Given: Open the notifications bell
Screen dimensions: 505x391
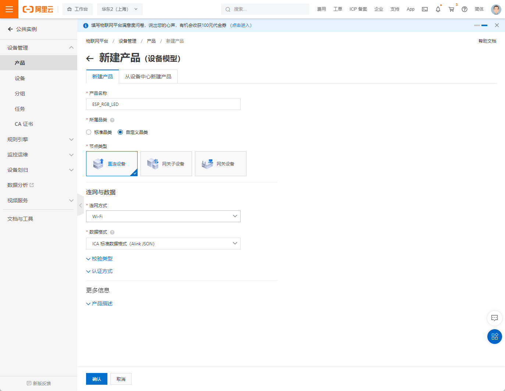Looking at the screenshot, I should coord(438,9).
